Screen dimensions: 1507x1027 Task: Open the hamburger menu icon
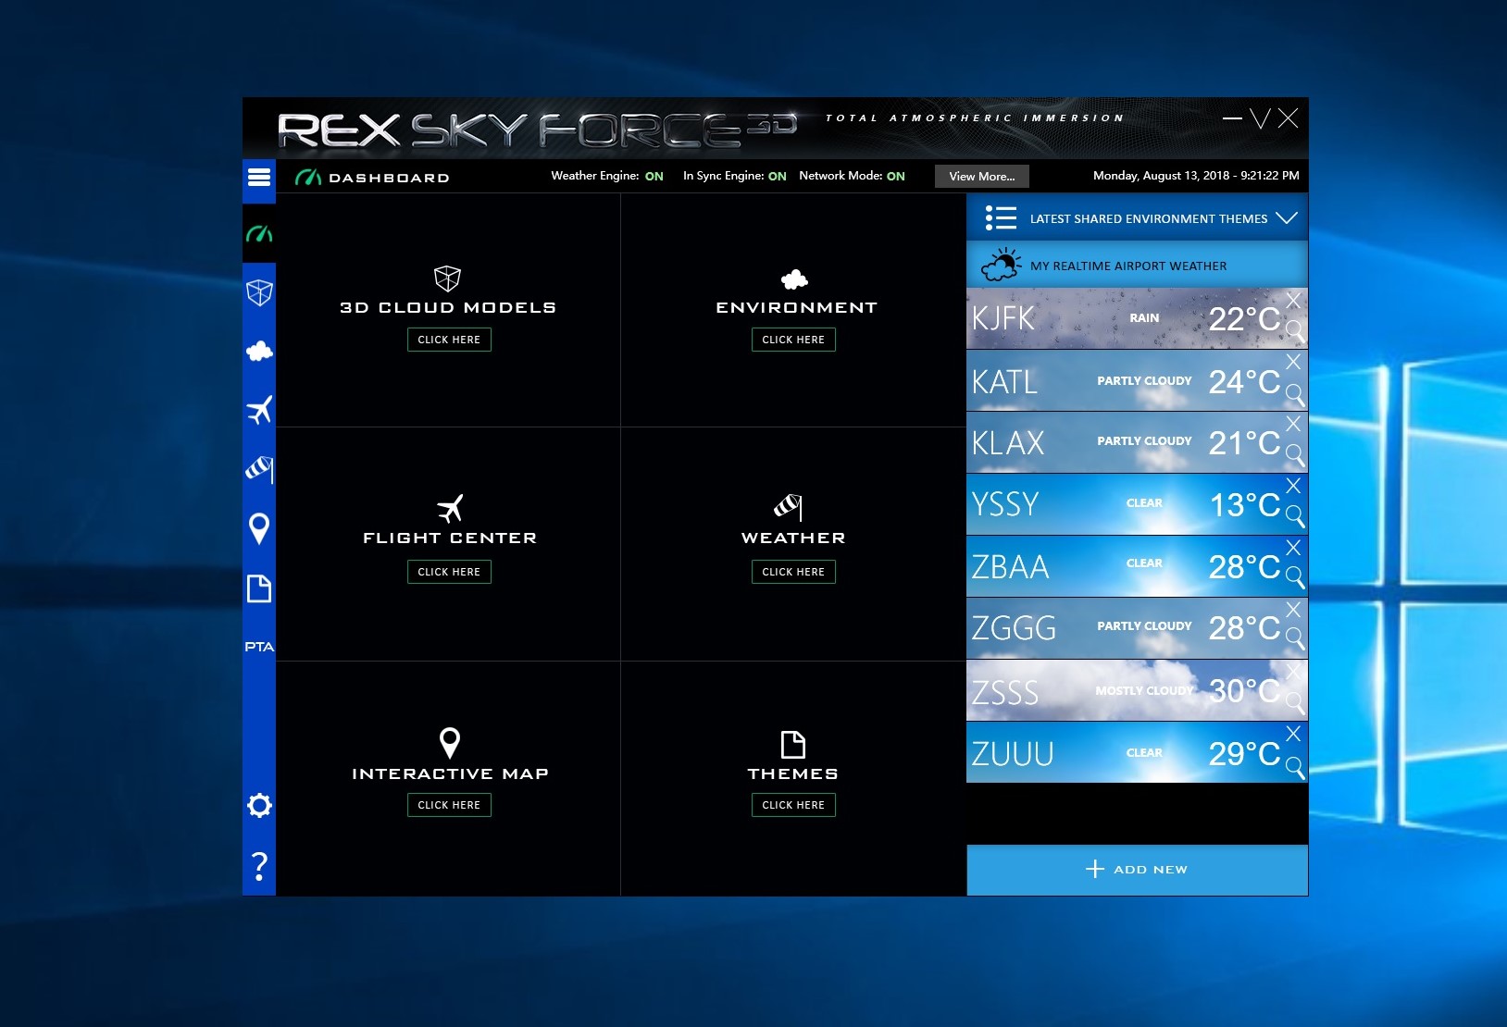(x=259, y=177)
